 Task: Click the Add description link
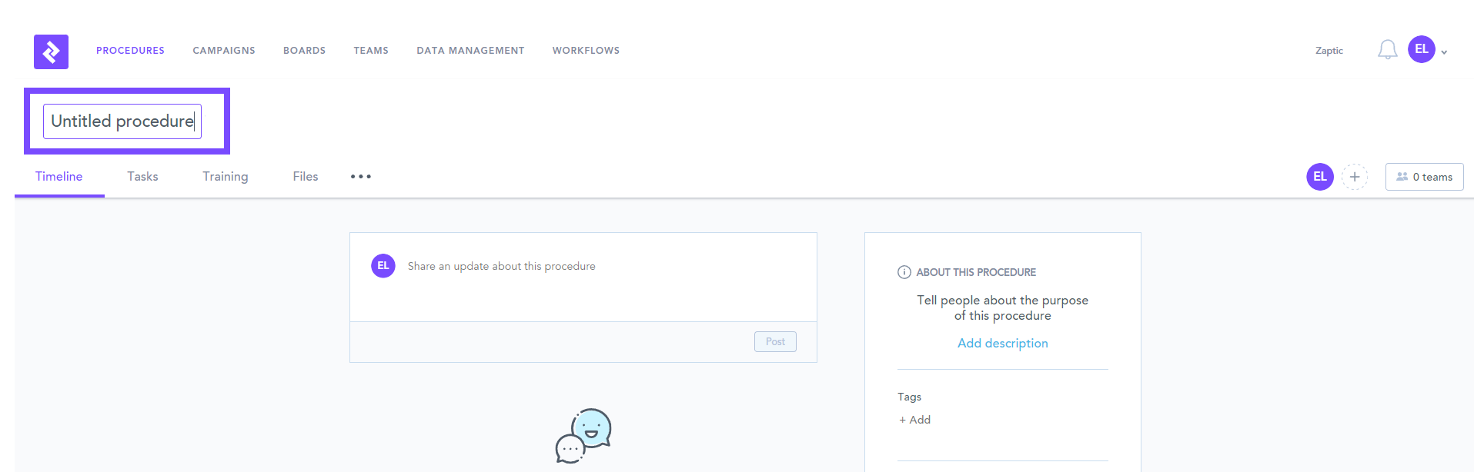1002,344
